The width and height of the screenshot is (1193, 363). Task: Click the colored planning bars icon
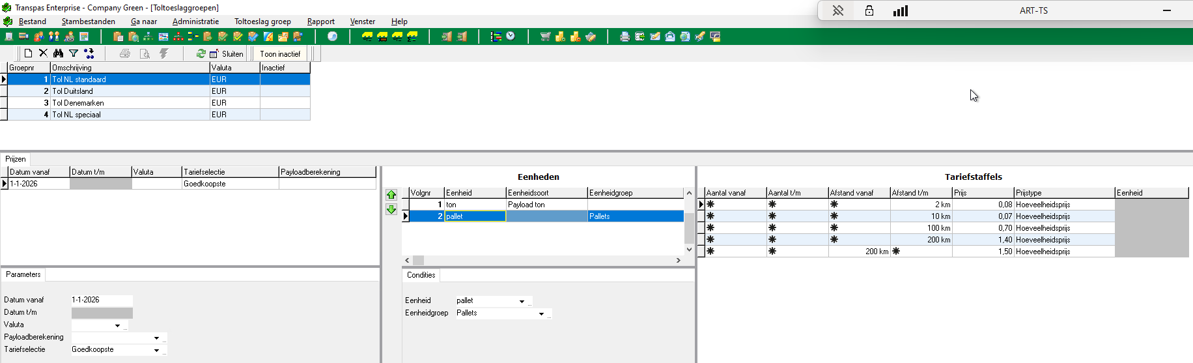point(496,36)
